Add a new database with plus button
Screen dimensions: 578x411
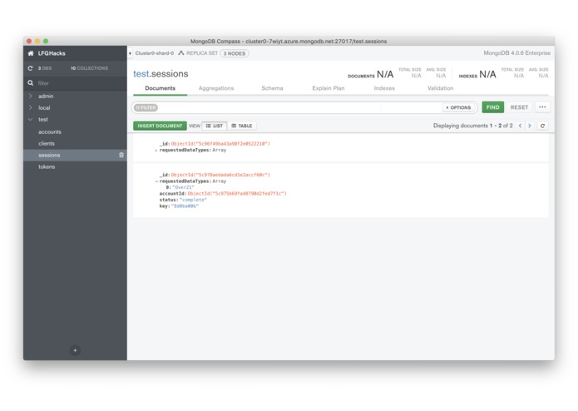click(75, 350)
